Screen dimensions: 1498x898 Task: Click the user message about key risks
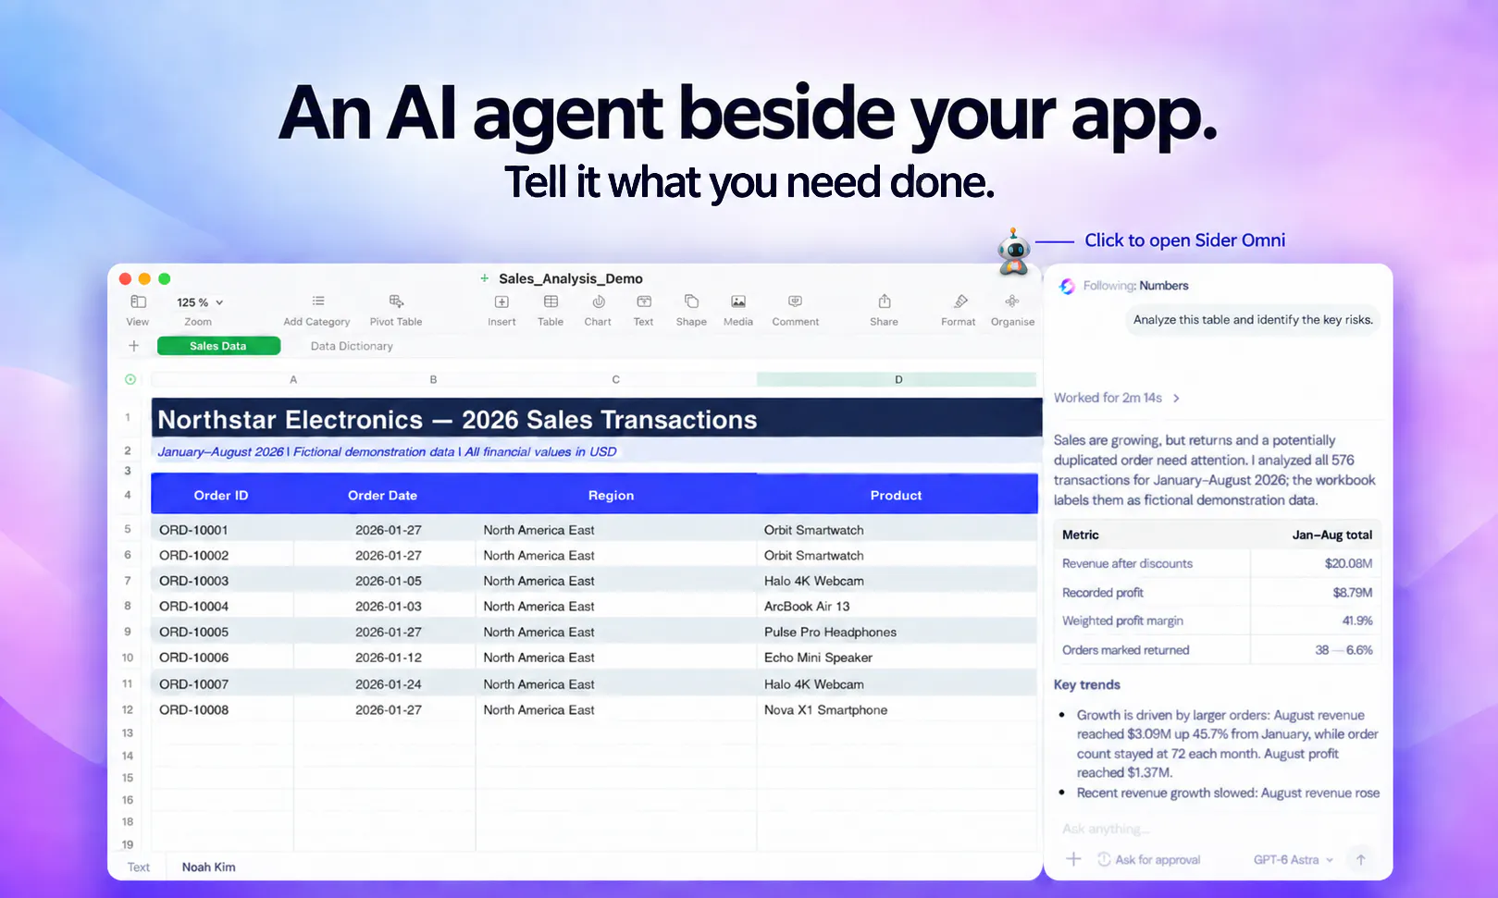[x=1253, y=319]
